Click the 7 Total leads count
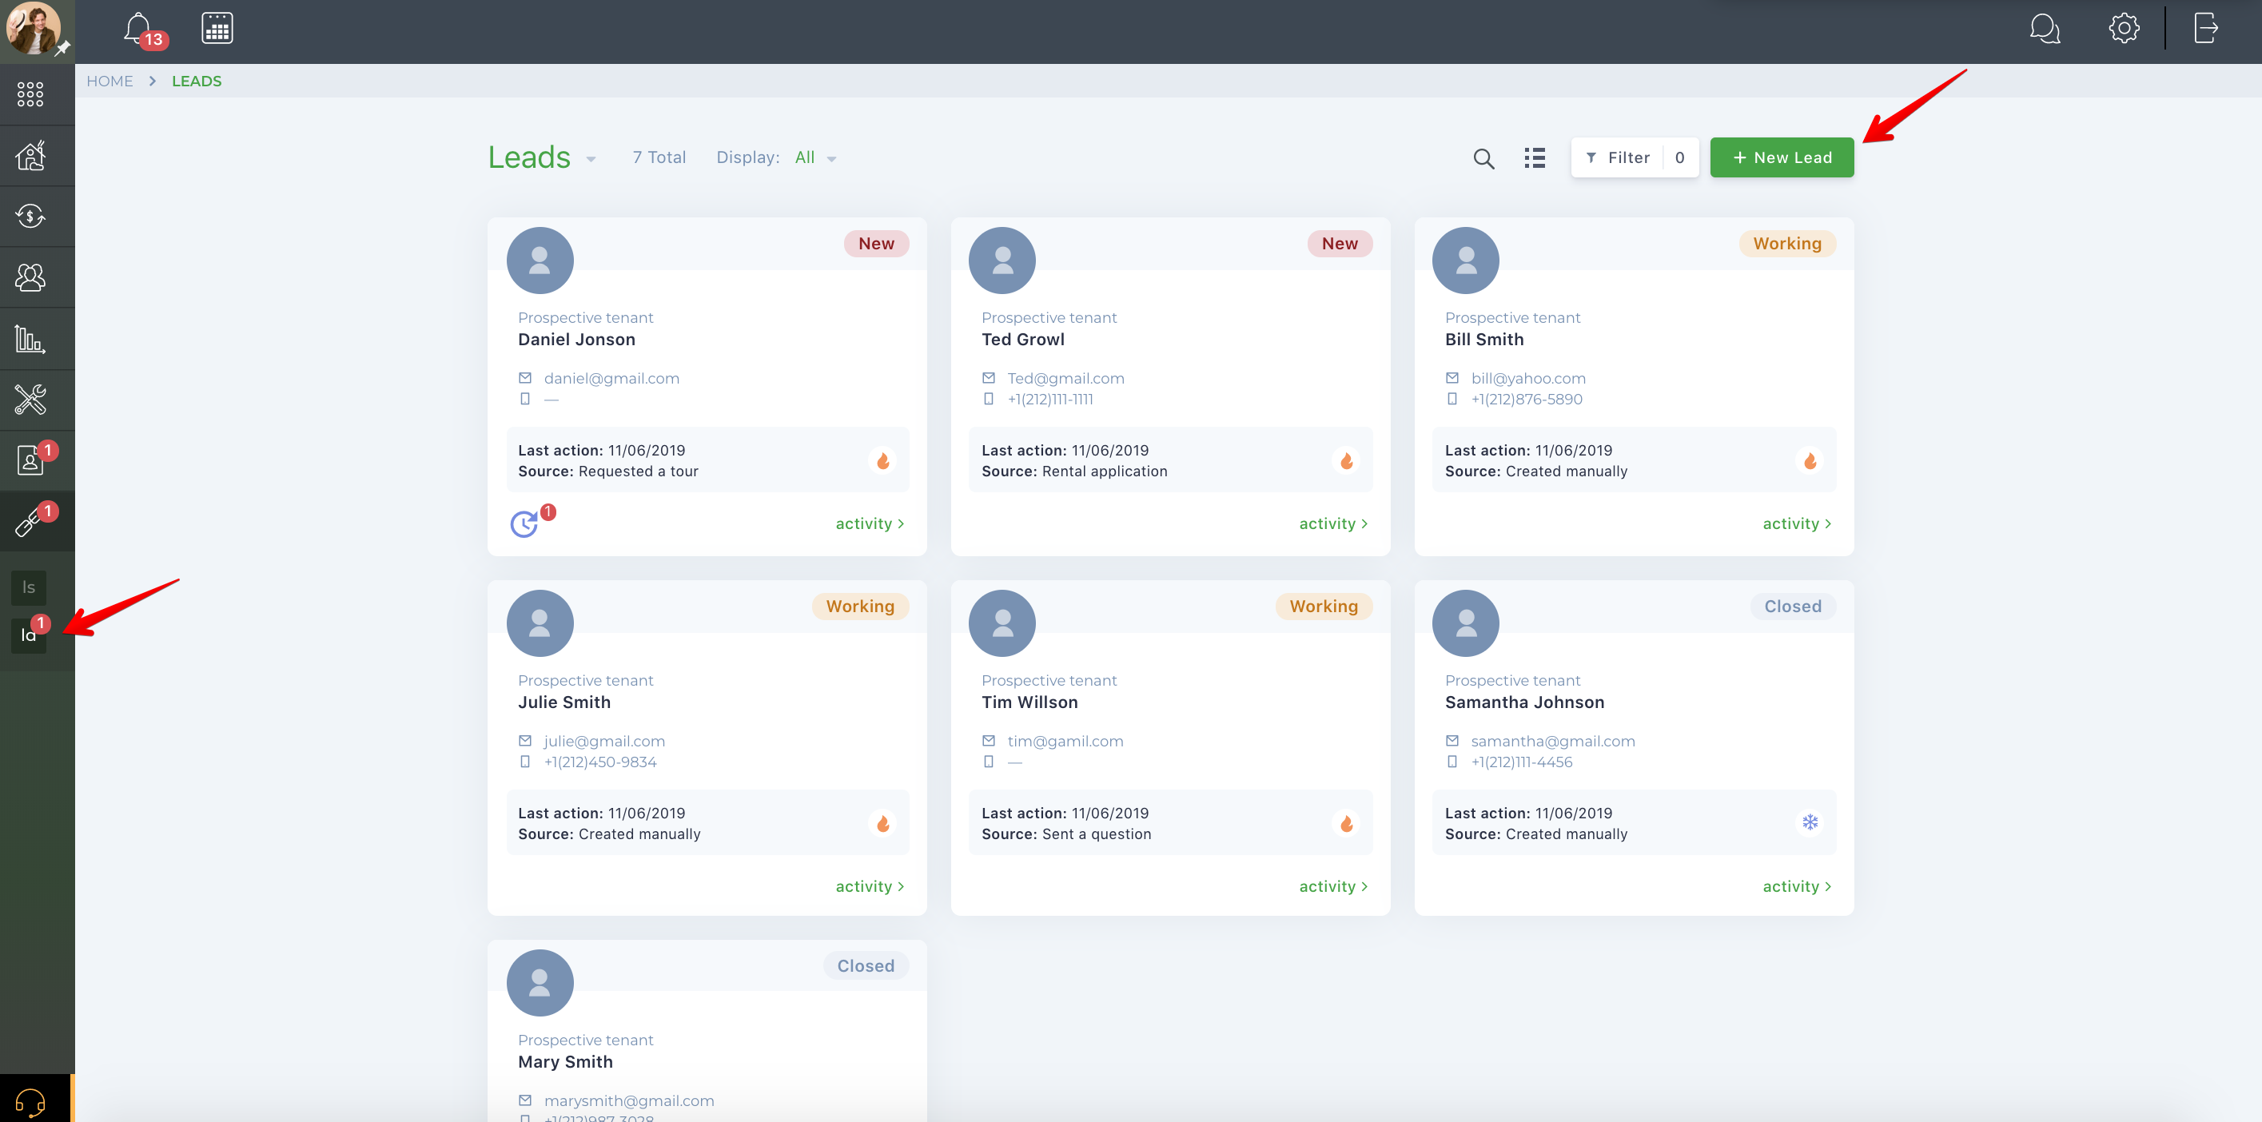The image size is (2262, 1122). pos(659,158)
